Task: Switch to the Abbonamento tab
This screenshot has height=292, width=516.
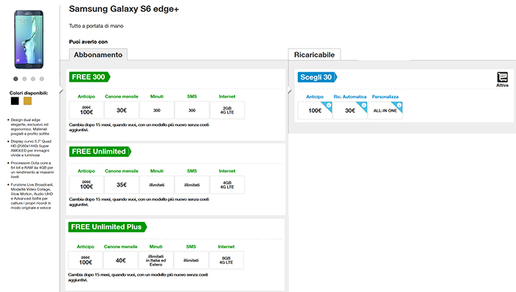Action: (x=98, y=55)
